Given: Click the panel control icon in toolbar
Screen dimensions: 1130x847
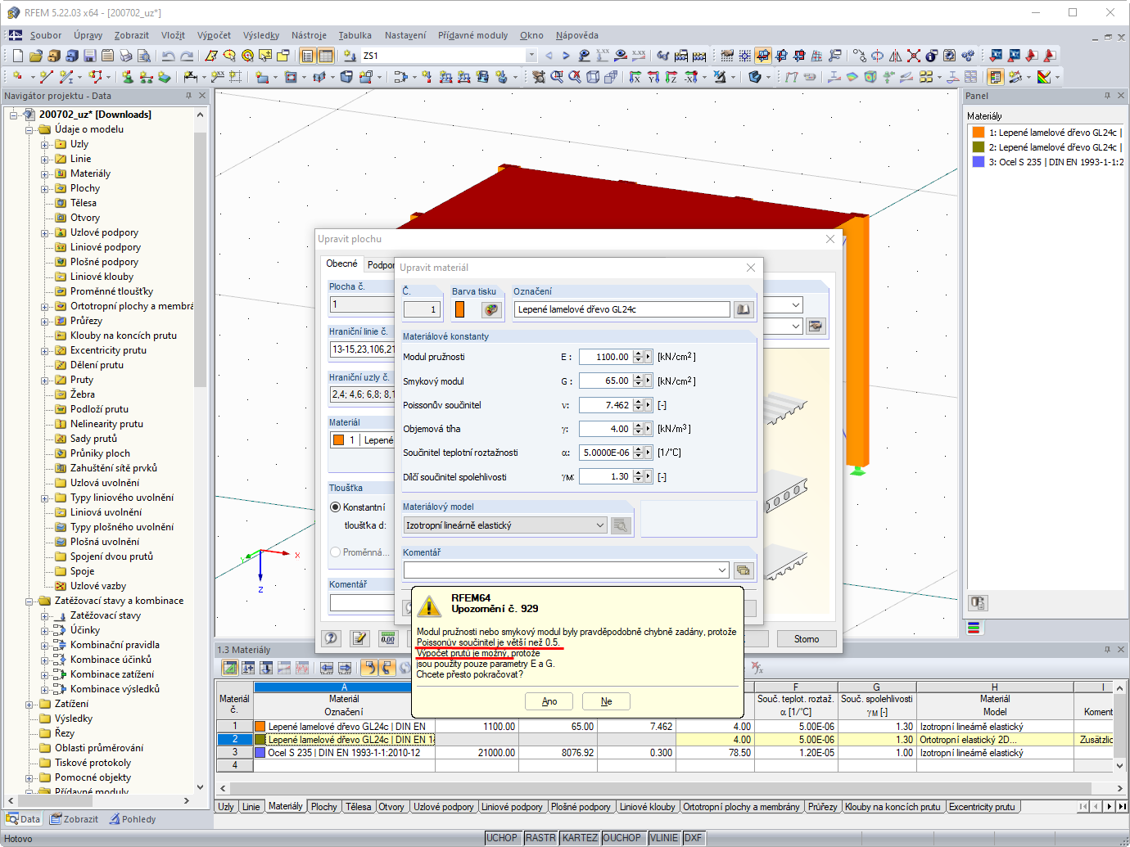Looking at the screenshot, I should (x=996, y=77).
